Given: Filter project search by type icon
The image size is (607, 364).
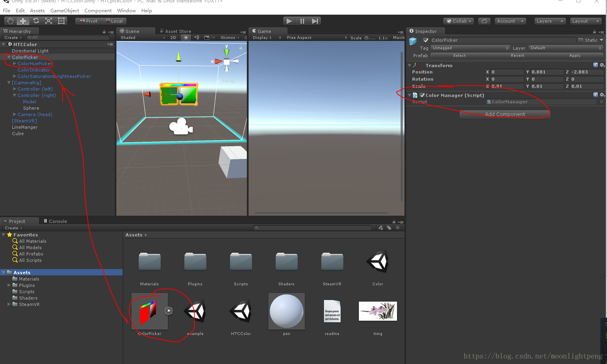Looking at the screenshot, I should (381, 228).
